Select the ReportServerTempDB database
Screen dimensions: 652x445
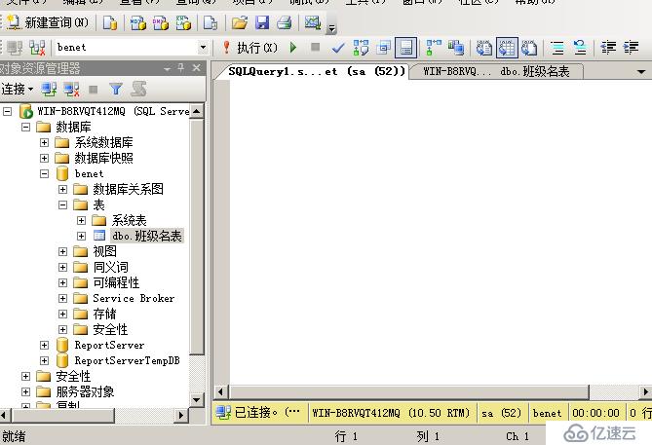[128, 360]
